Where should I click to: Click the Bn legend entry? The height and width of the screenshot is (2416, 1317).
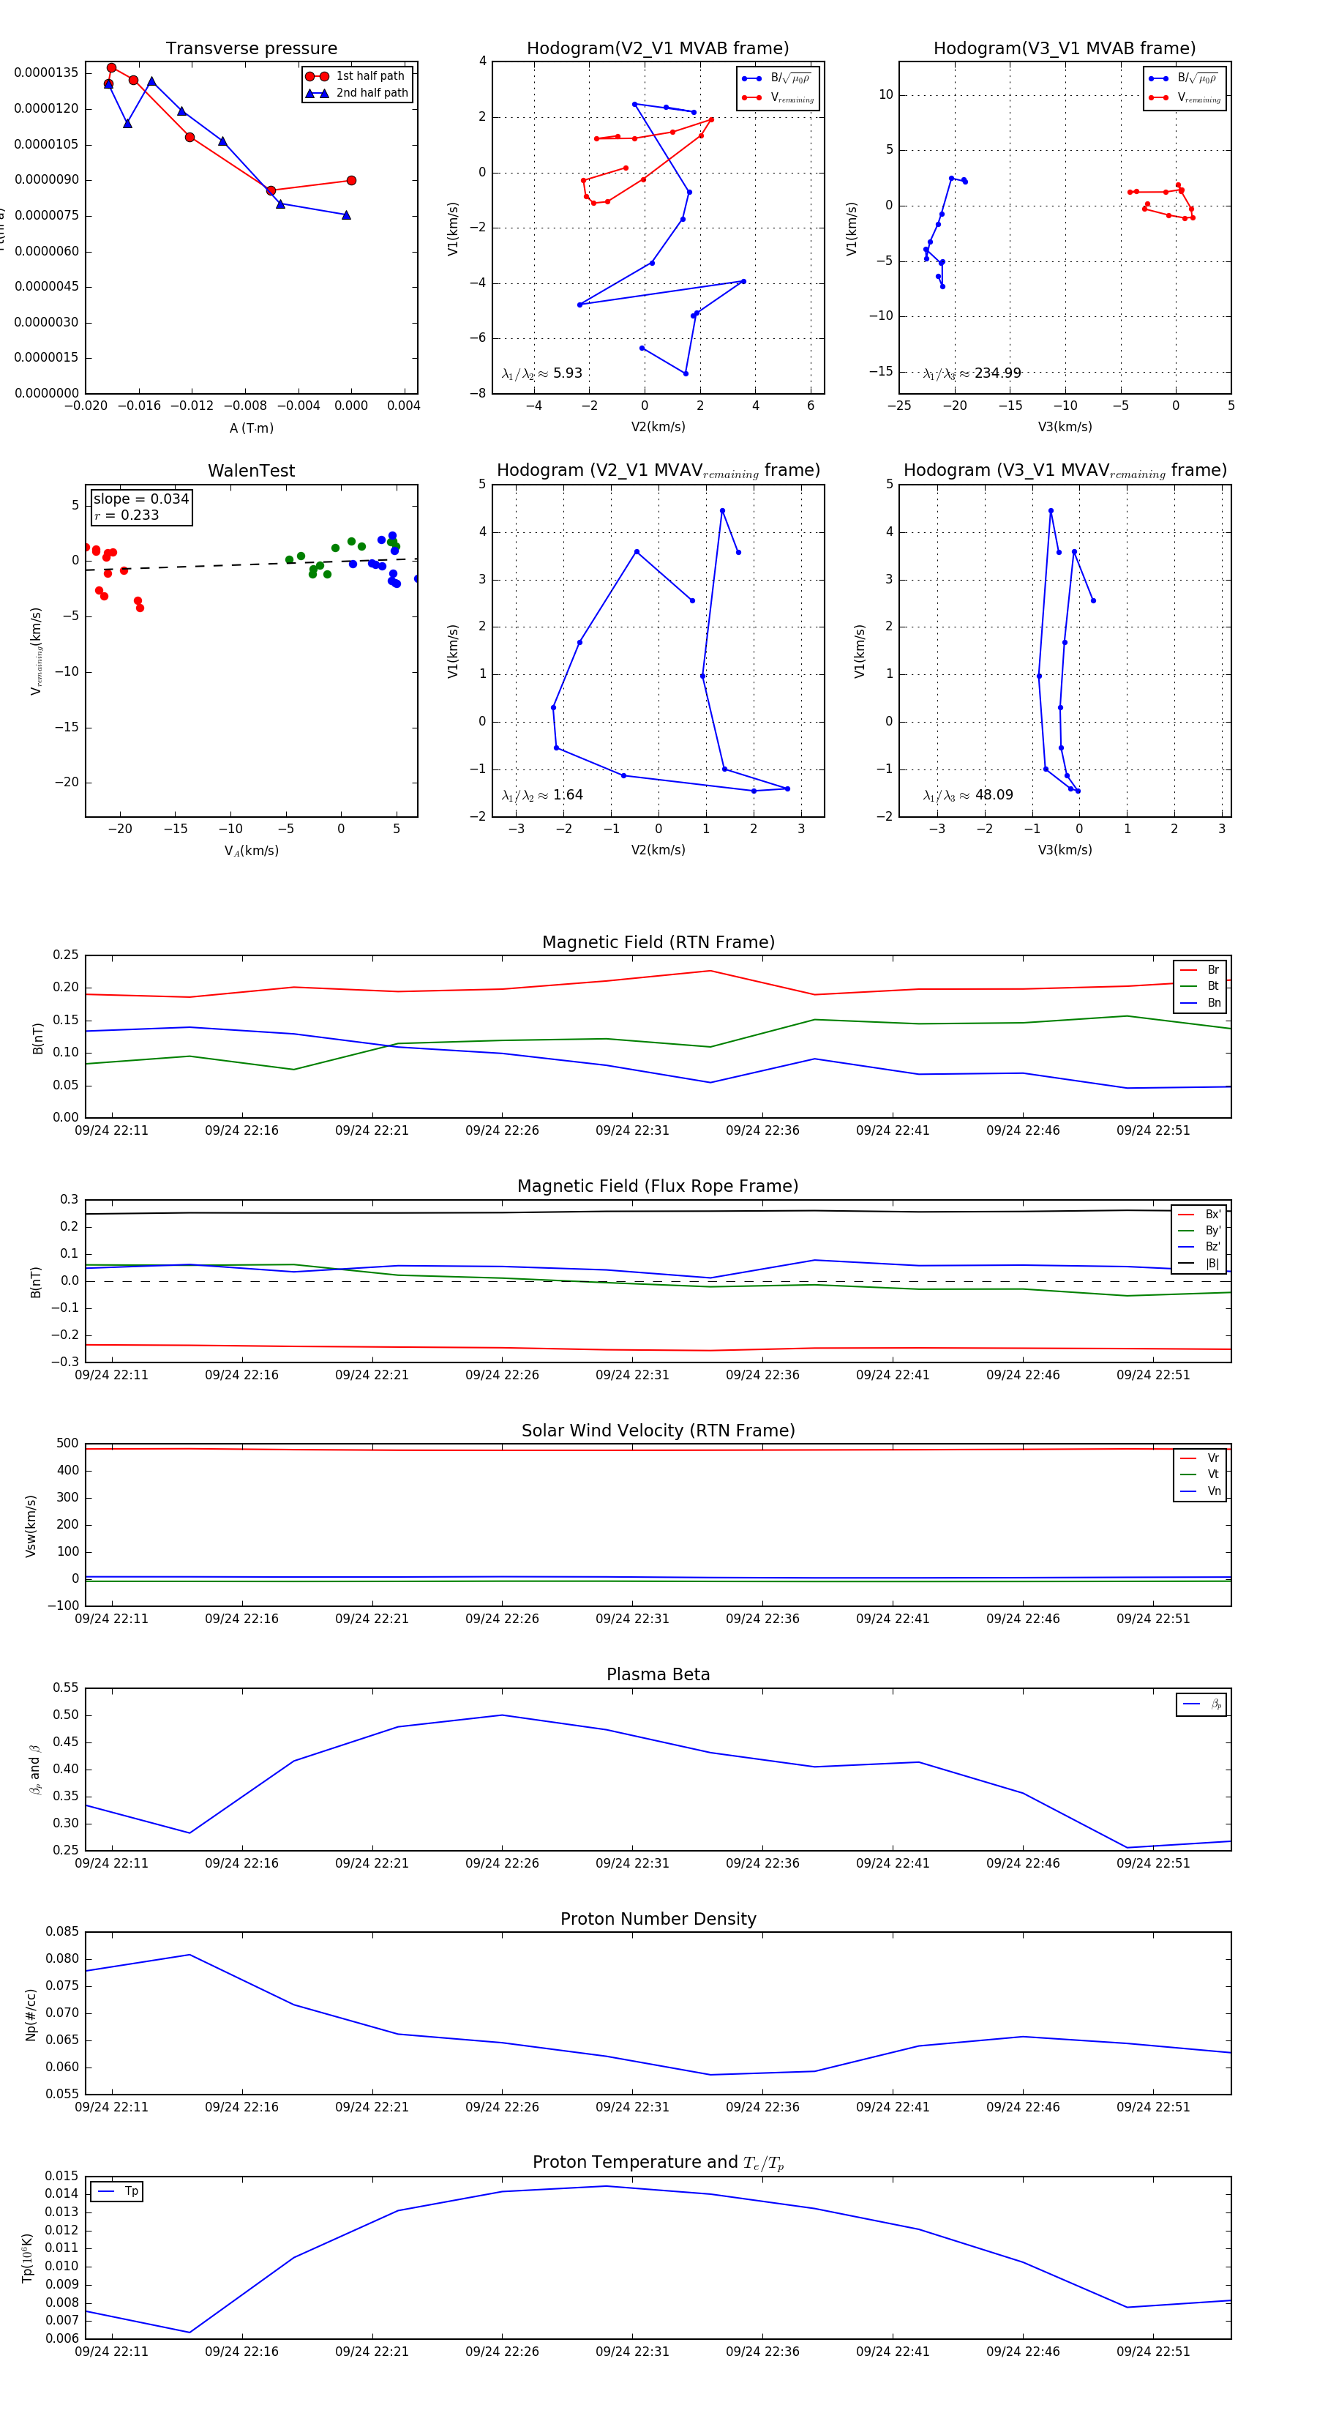(1200, 1002)
